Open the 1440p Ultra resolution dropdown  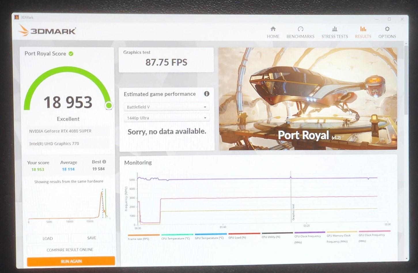tap(167, 118)
